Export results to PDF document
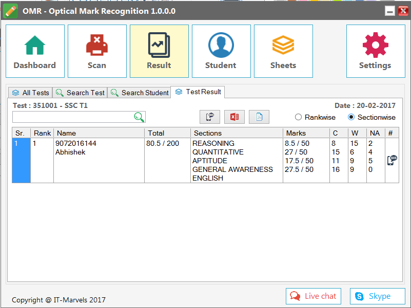411x308 pixels. 259,117
